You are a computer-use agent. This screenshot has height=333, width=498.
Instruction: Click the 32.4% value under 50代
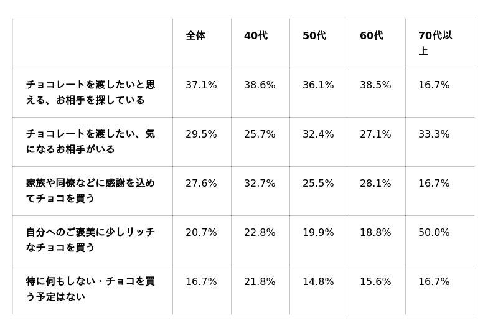(x=318, y=134)
